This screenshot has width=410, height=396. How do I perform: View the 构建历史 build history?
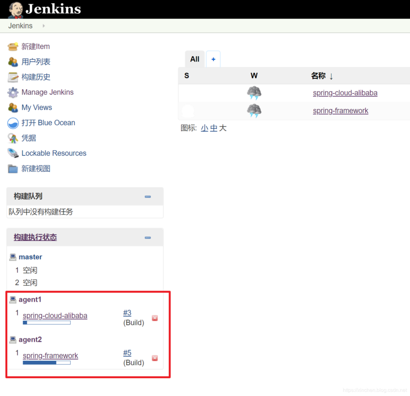35,77
